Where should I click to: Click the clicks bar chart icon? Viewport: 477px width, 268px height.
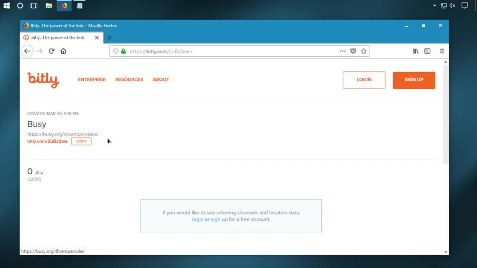pyautogui.click(x=39, y=172)
